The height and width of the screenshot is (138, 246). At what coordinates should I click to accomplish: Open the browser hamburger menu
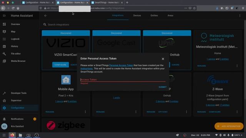[x=243, y=8]
